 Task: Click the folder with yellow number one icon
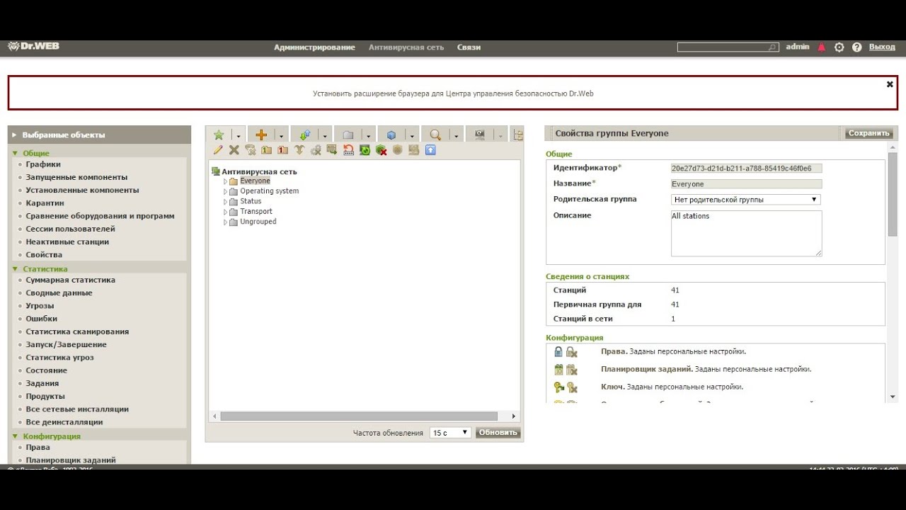pyautogui.click(x=266, y=149)
